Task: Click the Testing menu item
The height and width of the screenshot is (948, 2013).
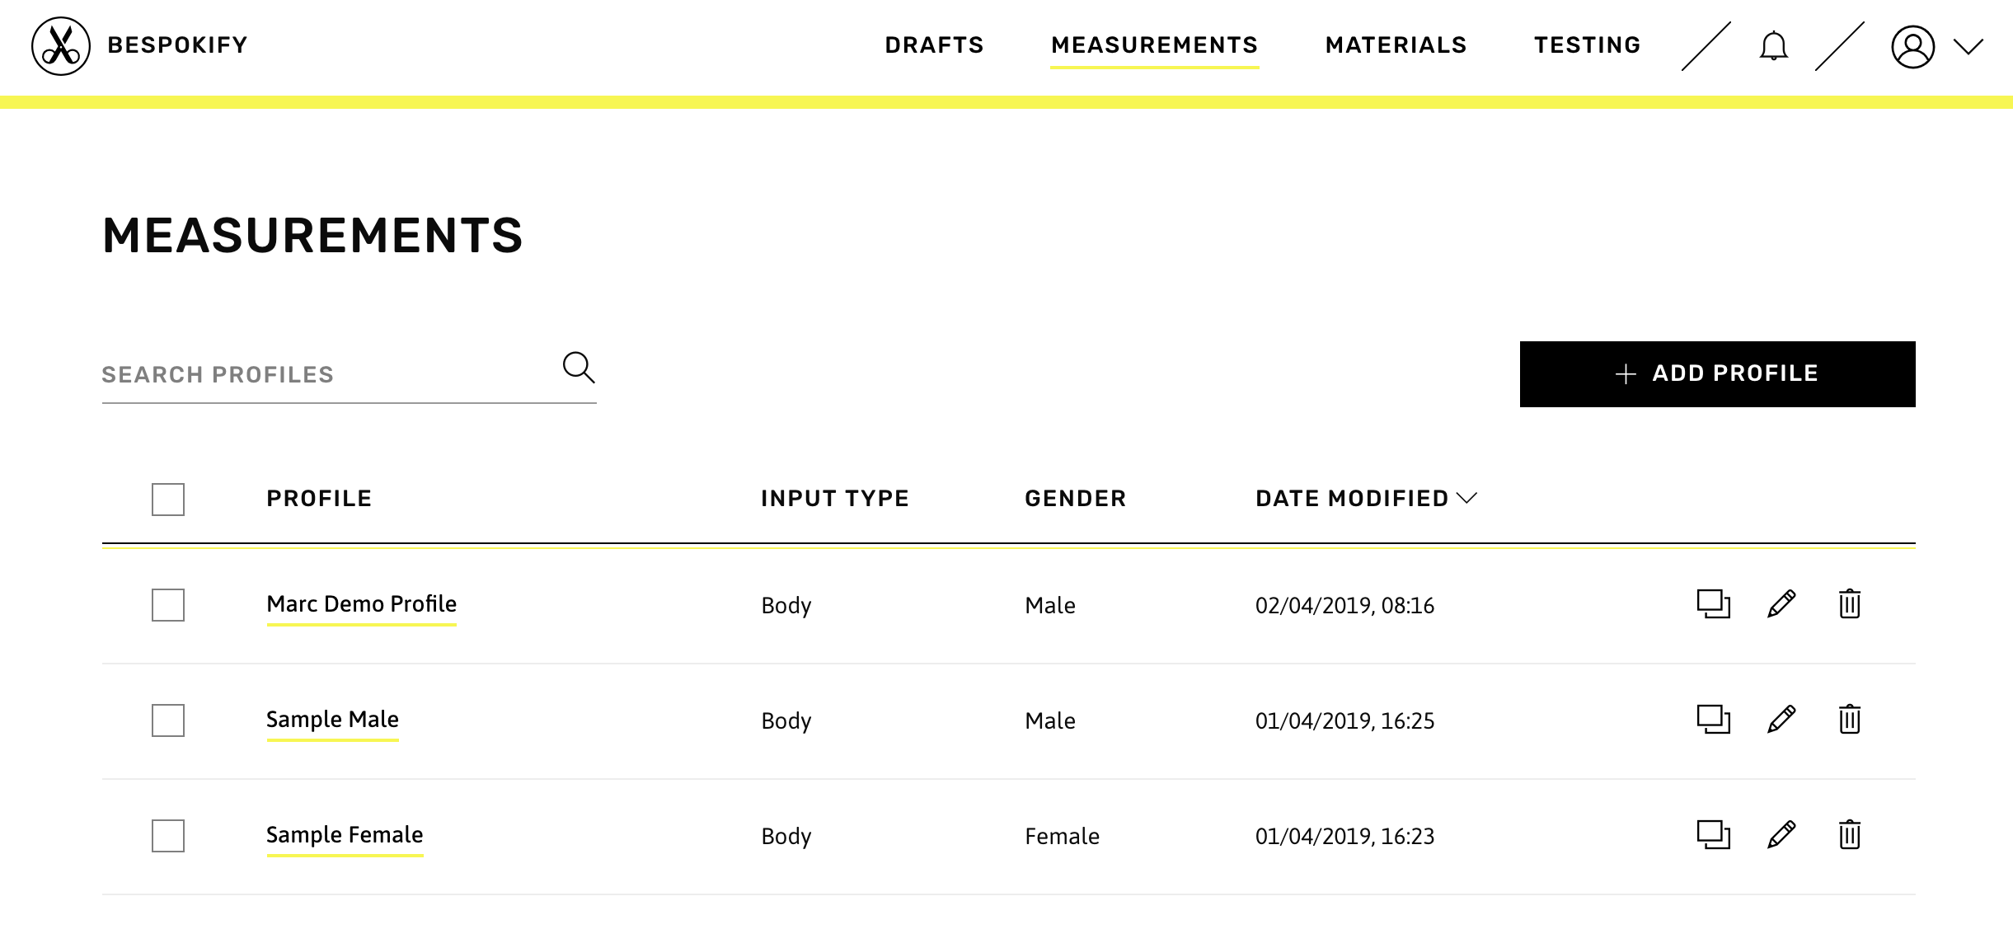Action: [x=1588, y=44]
